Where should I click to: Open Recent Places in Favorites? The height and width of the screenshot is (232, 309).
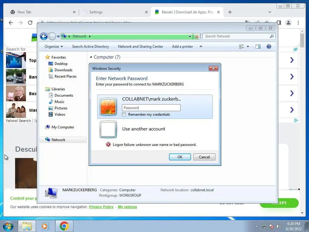pyautogui.click(x=65, y=76)
